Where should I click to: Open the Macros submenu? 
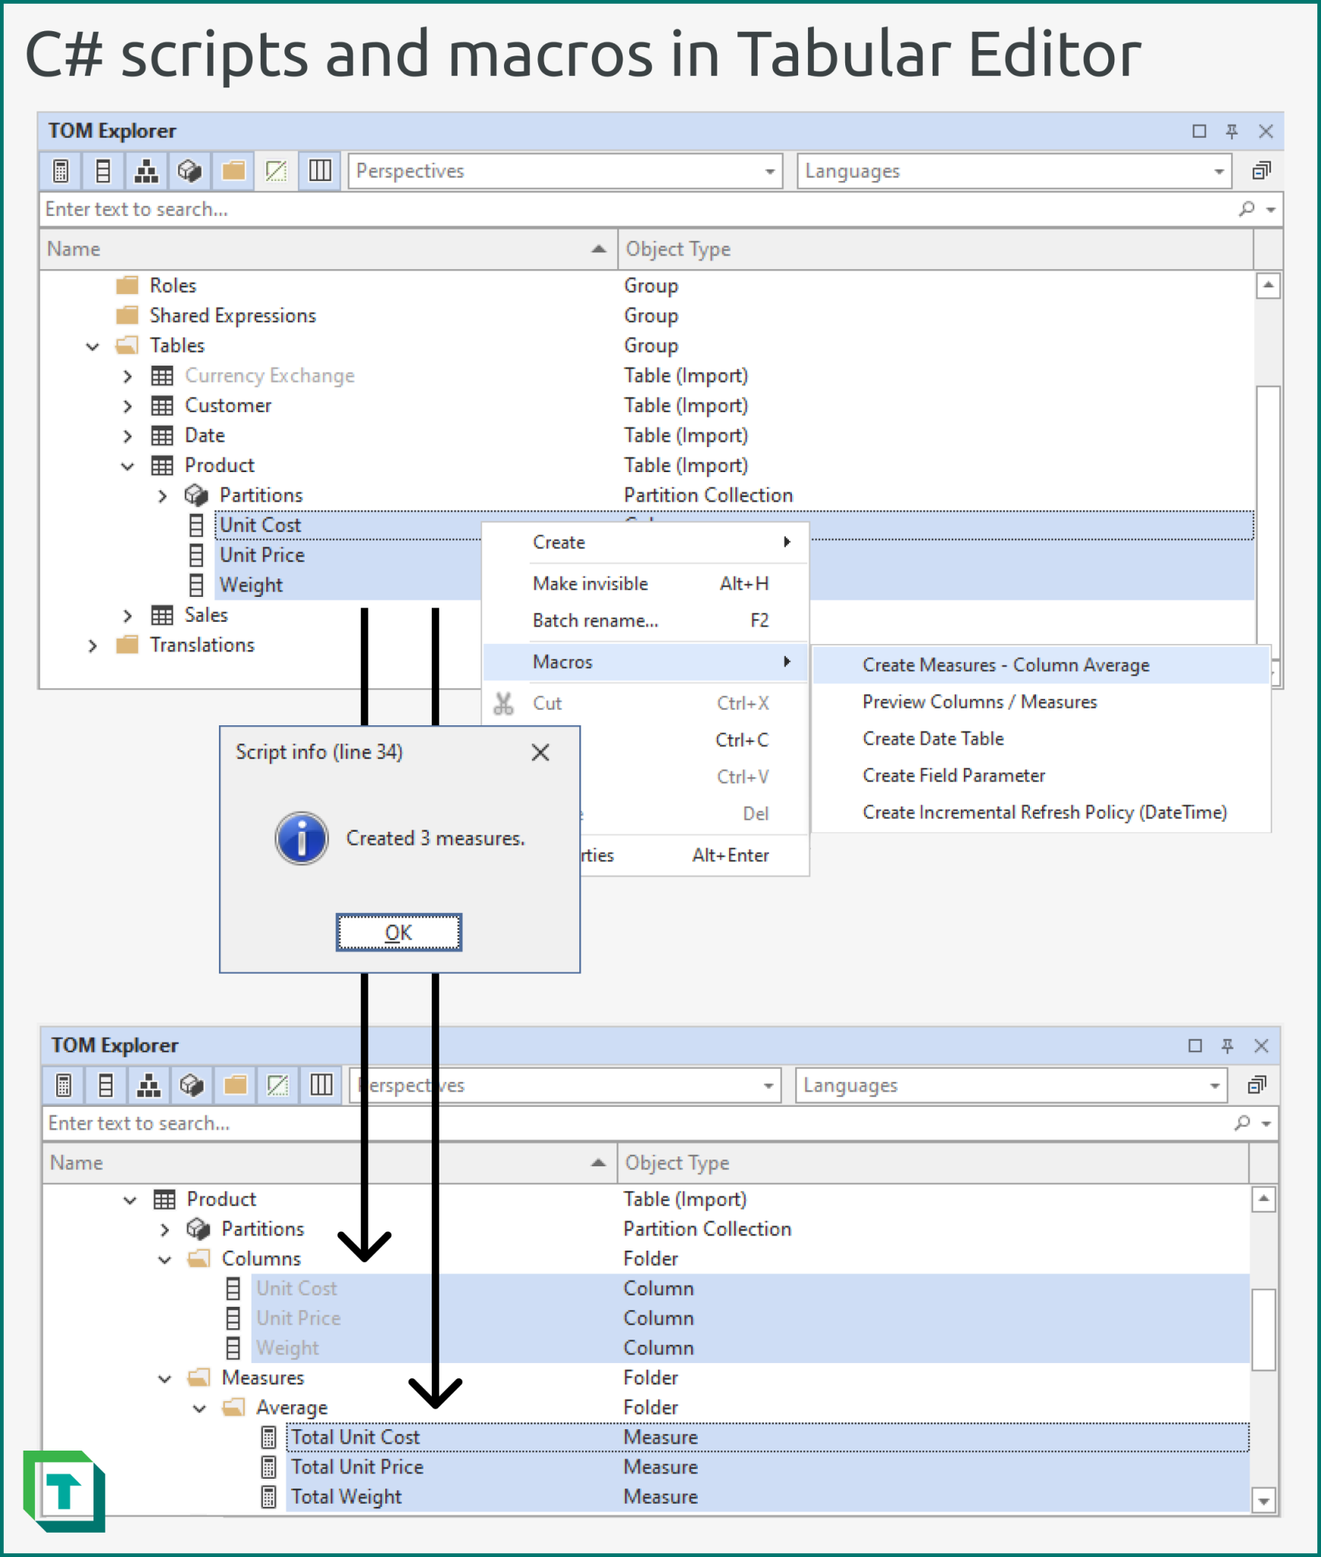pyautogui.click(x=562, y=661)
